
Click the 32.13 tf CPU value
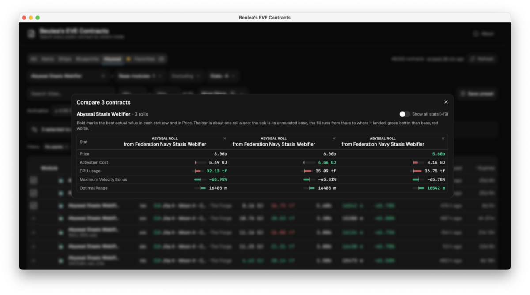click(x=217, y=171)
